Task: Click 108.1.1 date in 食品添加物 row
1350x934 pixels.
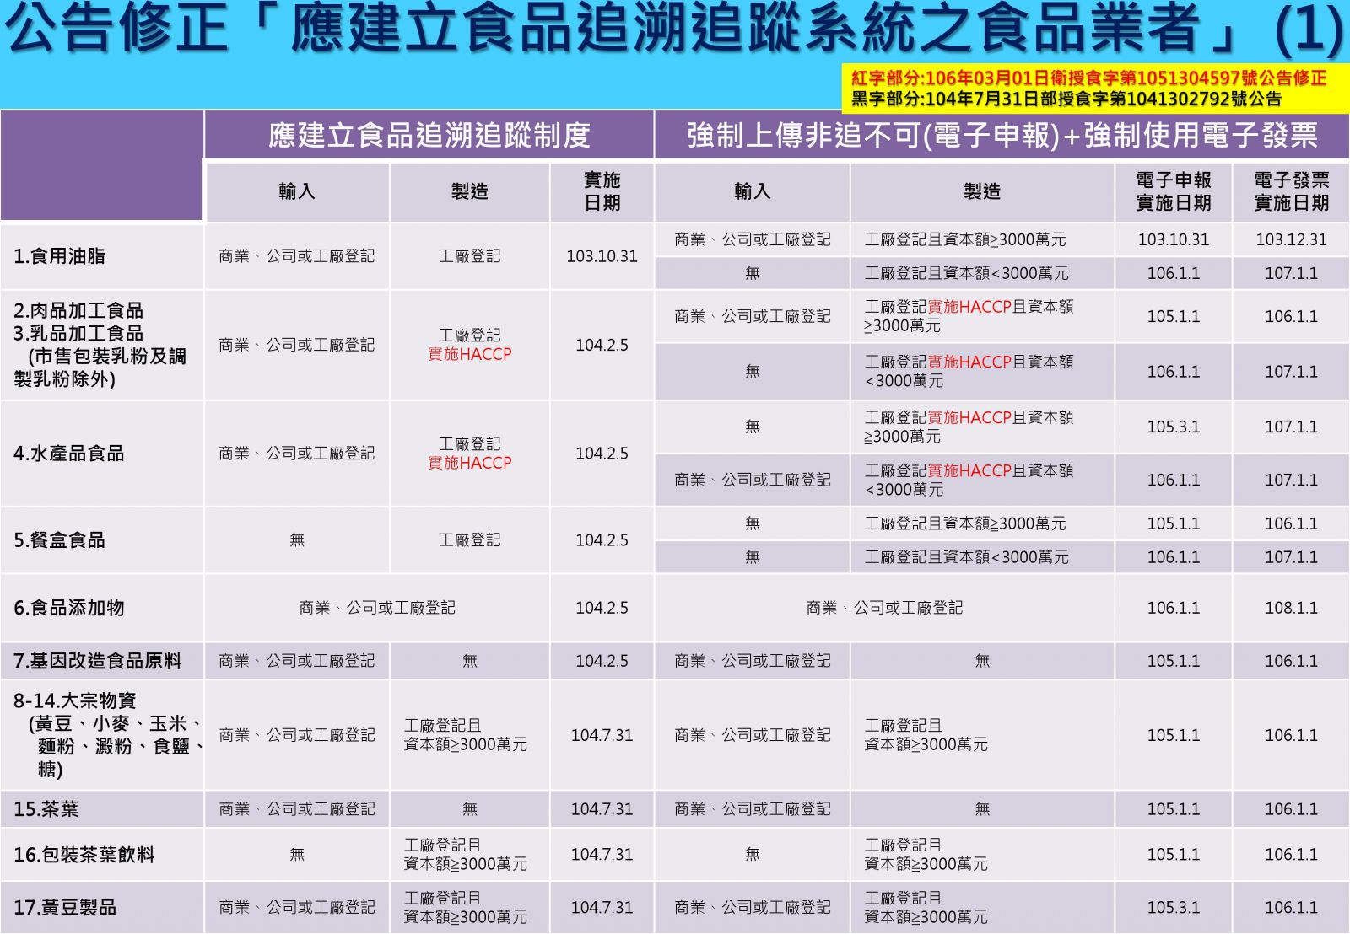Action: click(x=1291, y=608)
